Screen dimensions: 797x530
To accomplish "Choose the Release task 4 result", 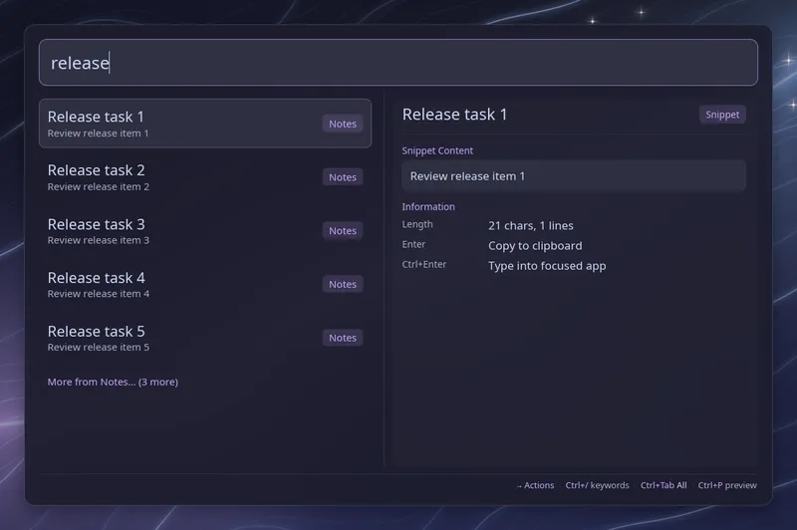I will click(205, 284).
